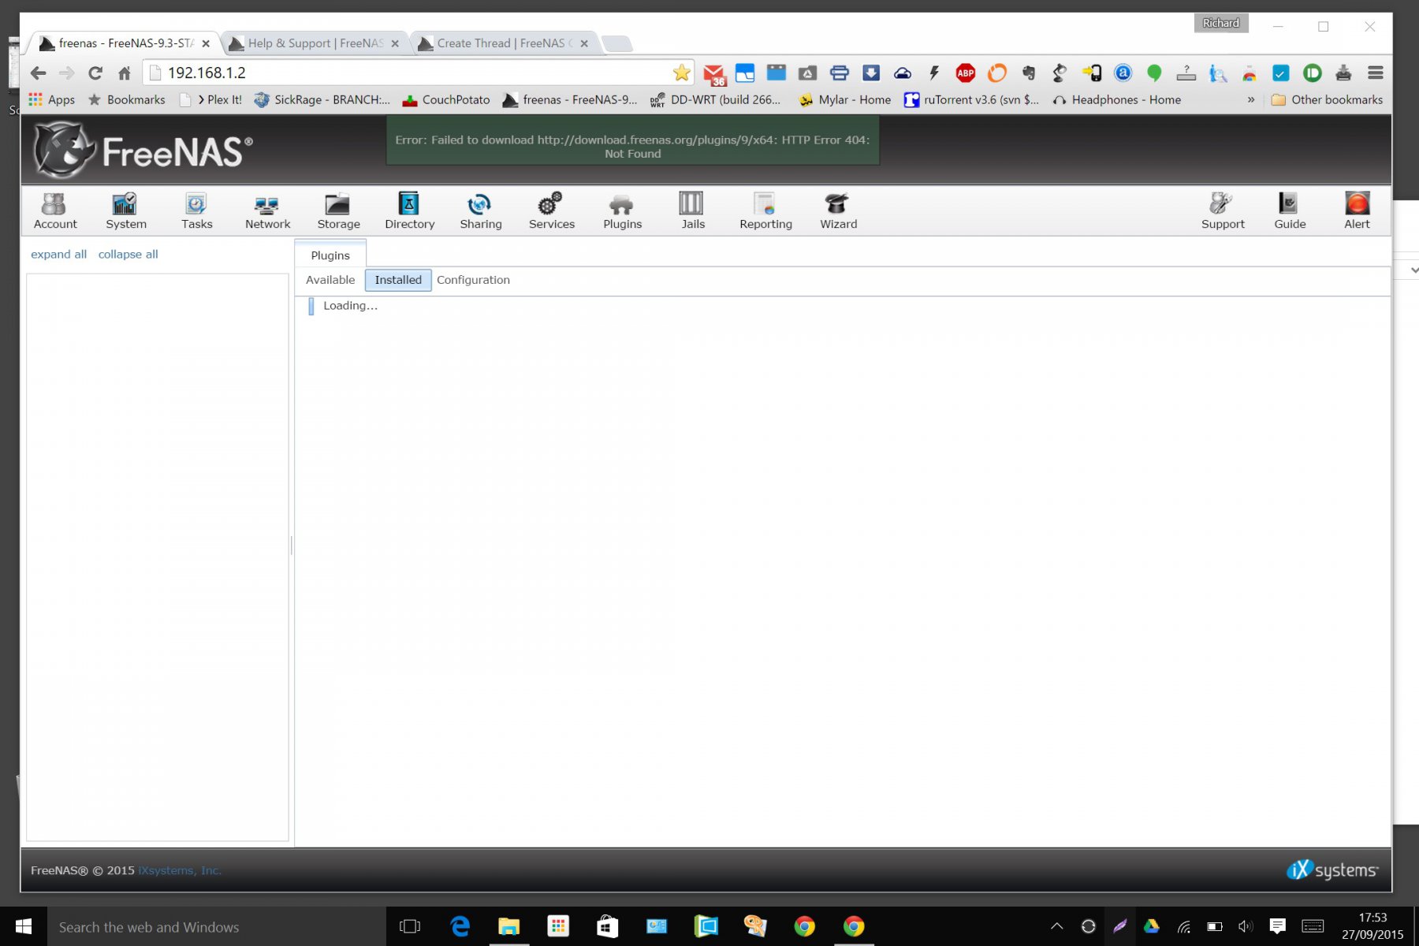
Task: Click the Evernote elephant extension icon
Action: pyautogui.click(x=1029, y=73)
